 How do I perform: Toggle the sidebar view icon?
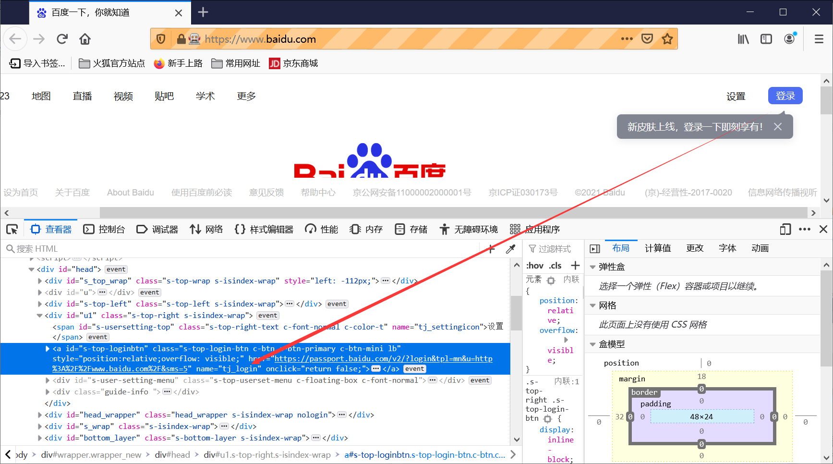(x=766, y=39)
